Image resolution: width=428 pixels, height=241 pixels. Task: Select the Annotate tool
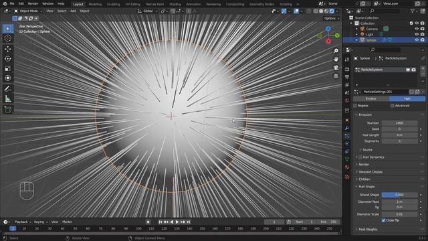[x=8, y=89]
